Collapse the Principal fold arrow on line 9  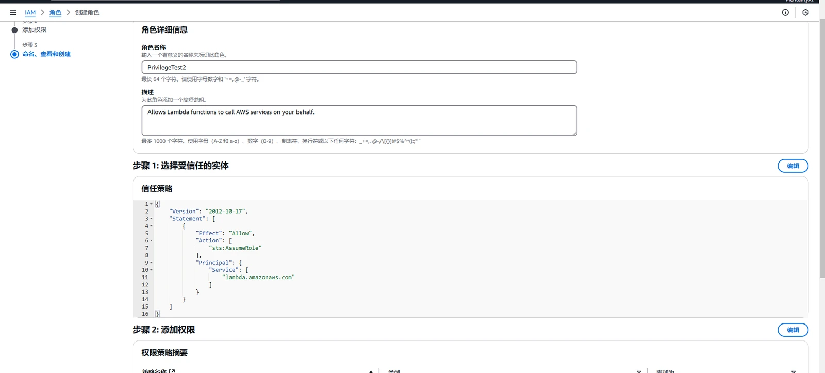coord(151,263)
